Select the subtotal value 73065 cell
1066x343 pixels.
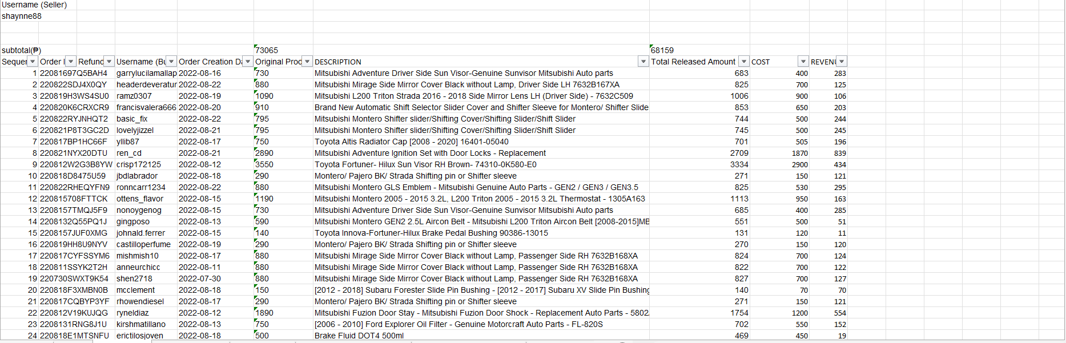pos(283,50)
